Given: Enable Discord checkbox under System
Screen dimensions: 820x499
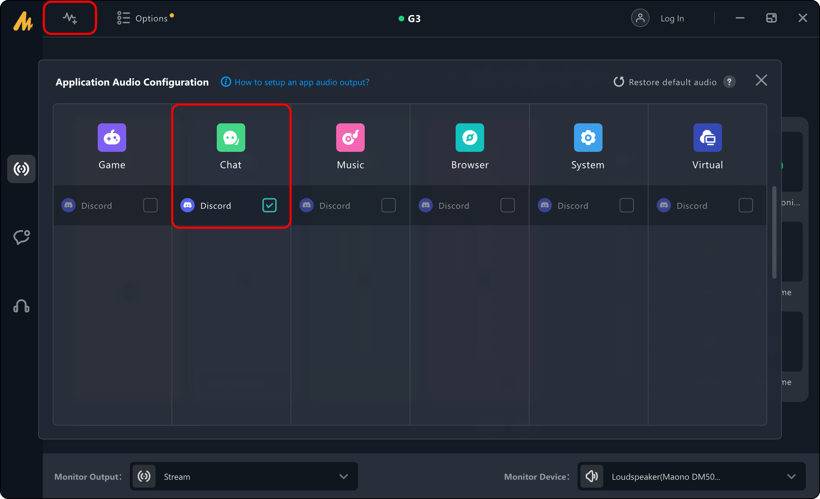Looking at the screenshot, I should tap(627, 205).
